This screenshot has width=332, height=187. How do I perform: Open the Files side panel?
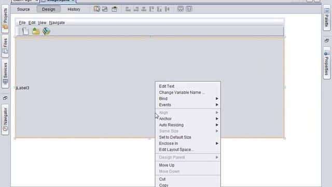[x=5, y=46]
